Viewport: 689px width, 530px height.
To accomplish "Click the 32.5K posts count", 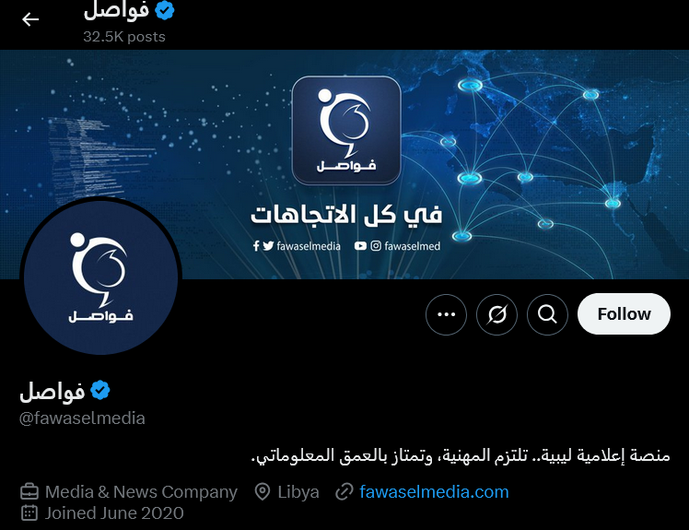I will point(124,37).
